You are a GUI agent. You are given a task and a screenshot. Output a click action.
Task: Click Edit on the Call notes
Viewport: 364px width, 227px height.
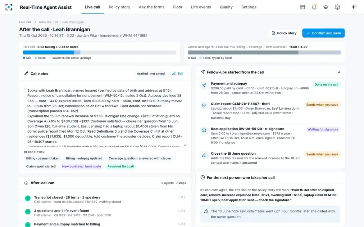click(x=178, y=74)
